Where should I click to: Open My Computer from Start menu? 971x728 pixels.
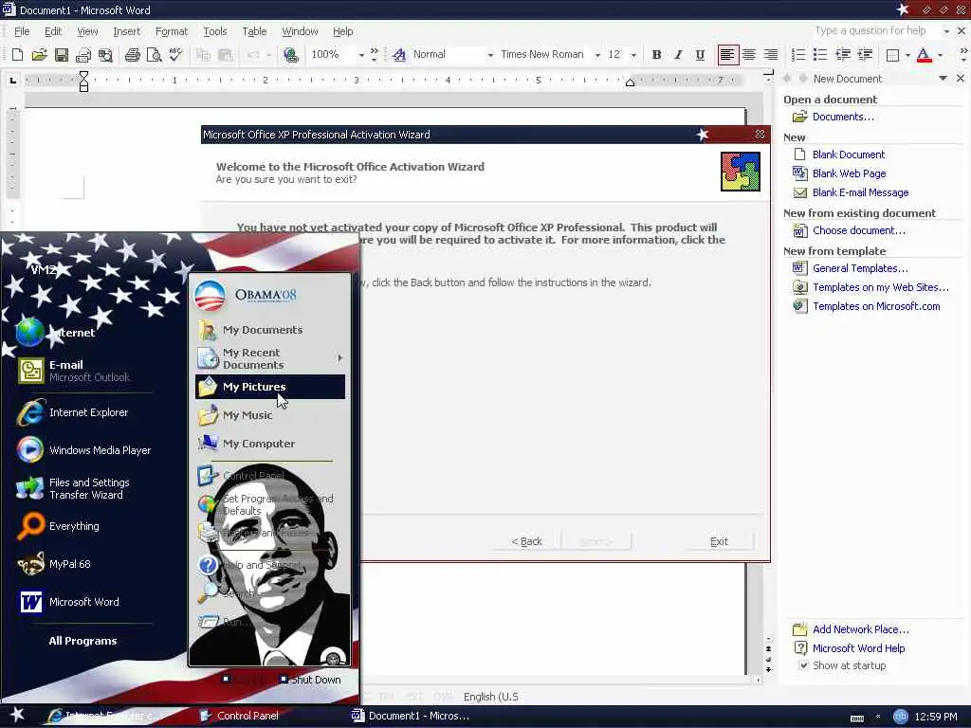pyautogui.click(x=270, y=444)
